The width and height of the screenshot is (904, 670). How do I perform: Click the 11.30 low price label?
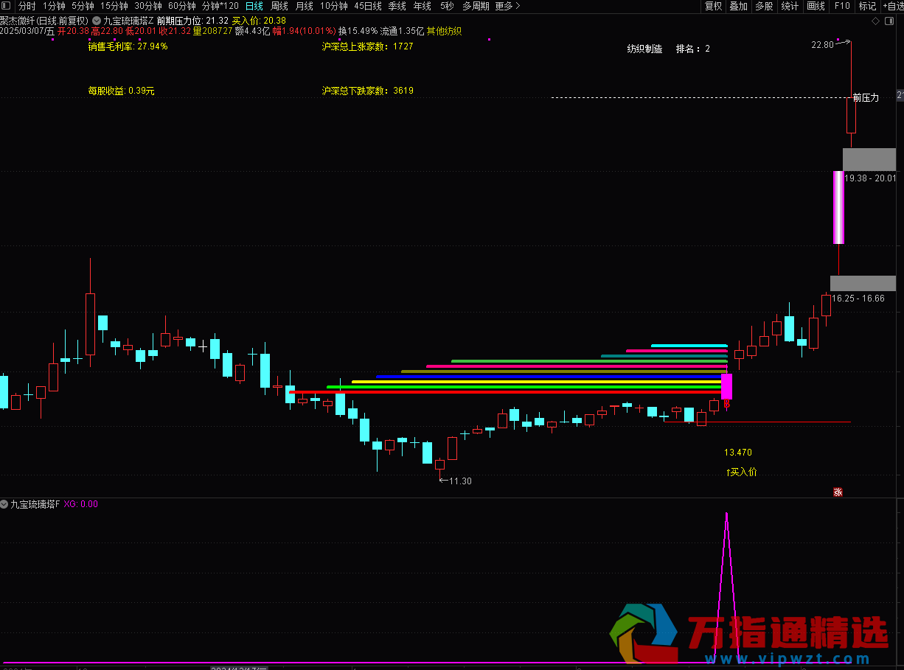coord(460,481)
